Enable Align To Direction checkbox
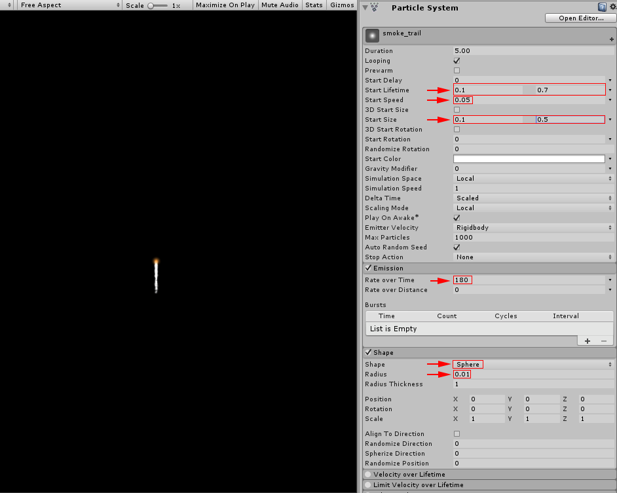The image size is (617, 493). pyautogui.click(x=457, y=433)
